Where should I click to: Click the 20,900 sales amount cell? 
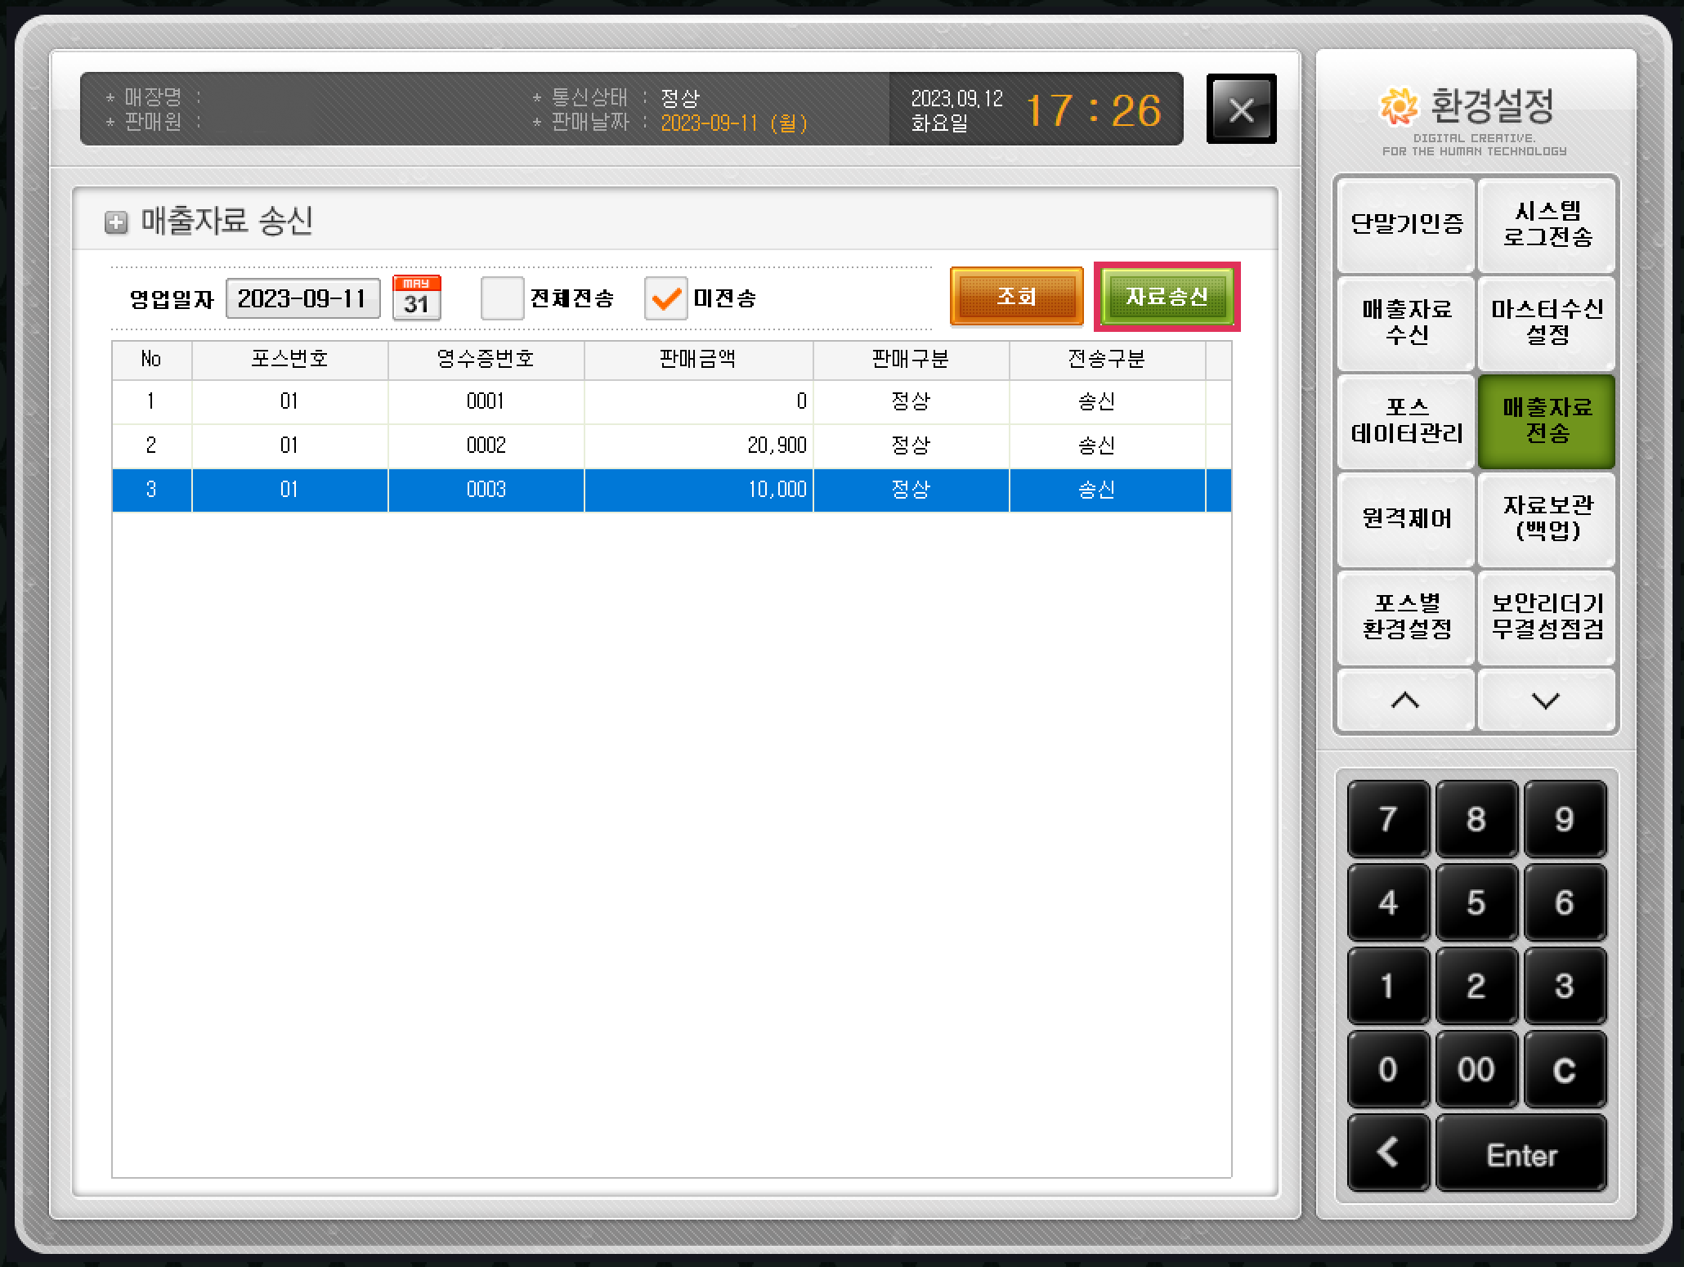(x=699, y=445)
